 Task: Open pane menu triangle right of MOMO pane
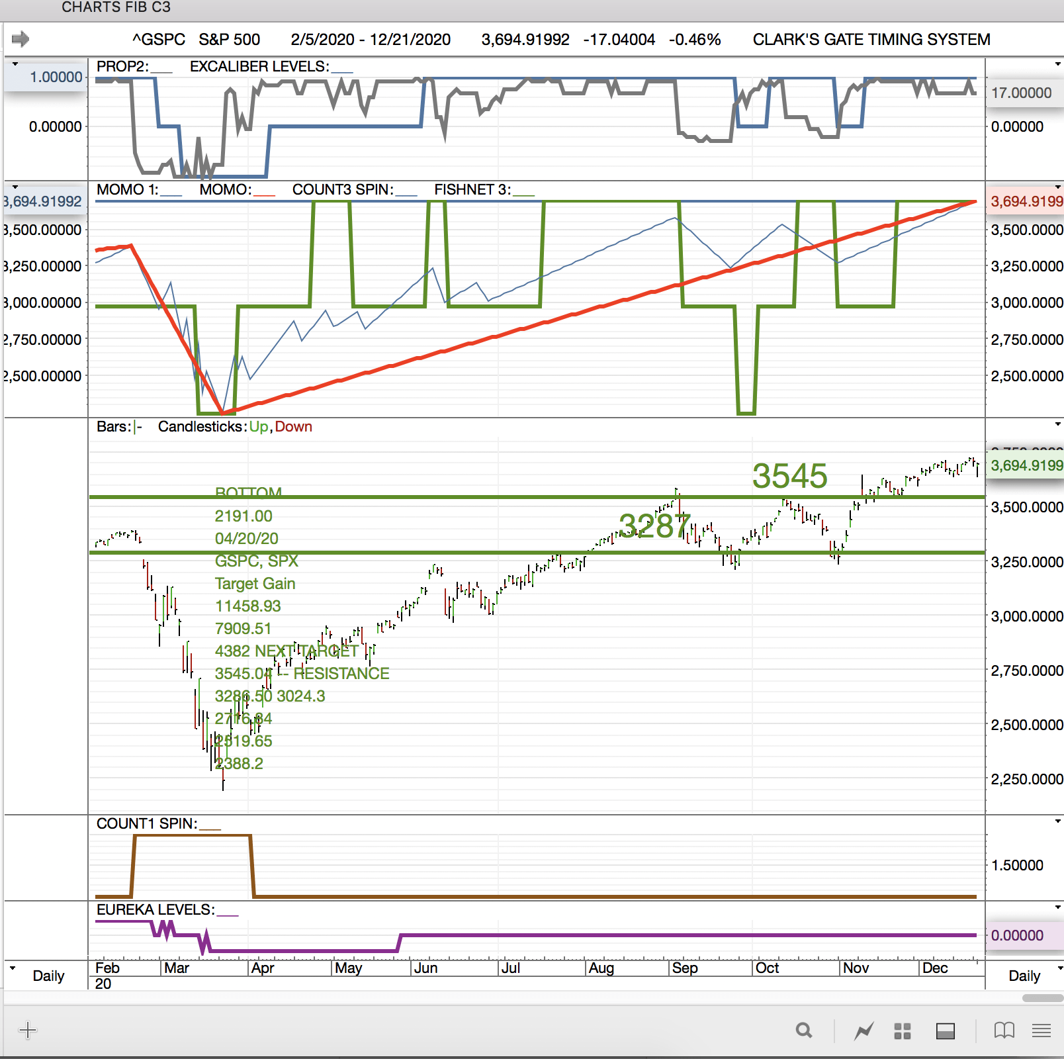(1057, 187)
